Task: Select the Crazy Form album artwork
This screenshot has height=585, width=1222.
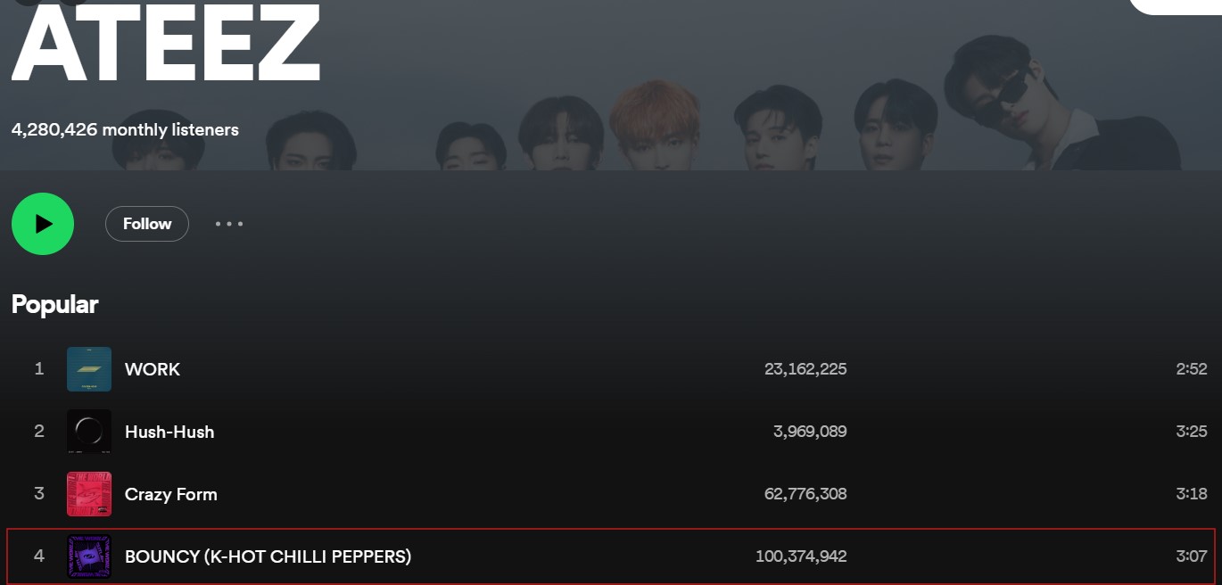Action: click(x=89, y=494)
